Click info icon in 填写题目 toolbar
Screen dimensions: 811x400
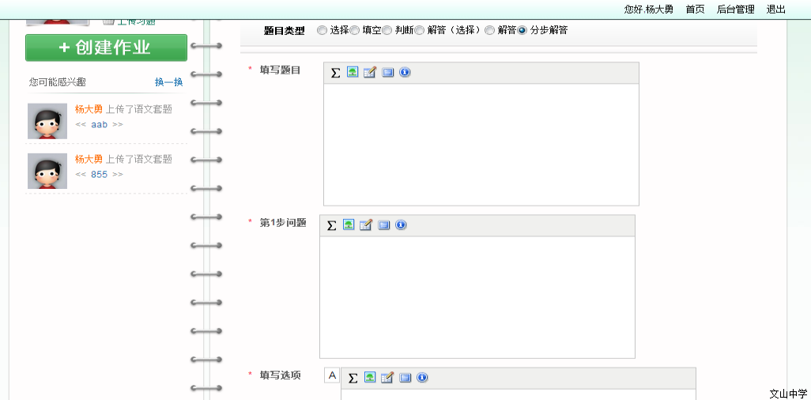coord(405,73)
